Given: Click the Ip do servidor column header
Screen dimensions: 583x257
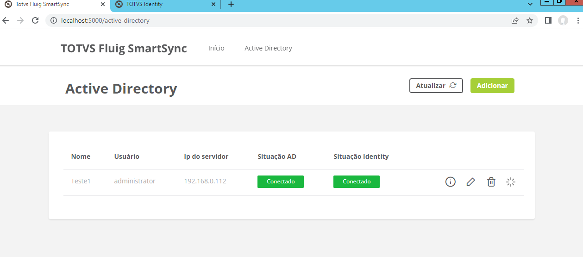Looking at the screenshot, I should [206, 157].
